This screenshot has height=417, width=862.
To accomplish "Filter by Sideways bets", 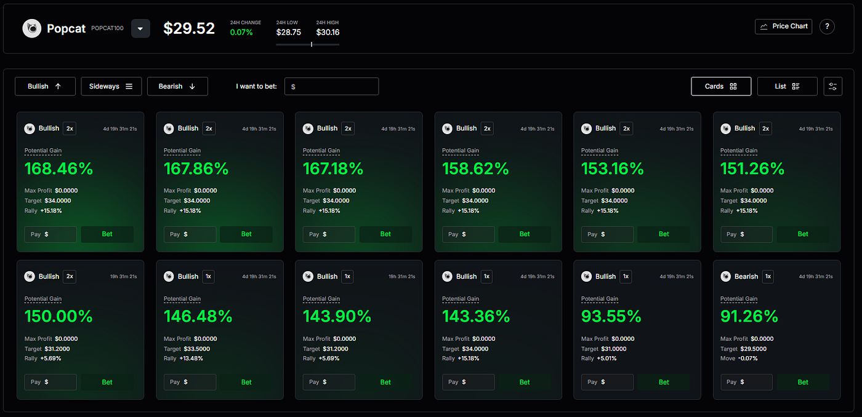I will point(111,86).
